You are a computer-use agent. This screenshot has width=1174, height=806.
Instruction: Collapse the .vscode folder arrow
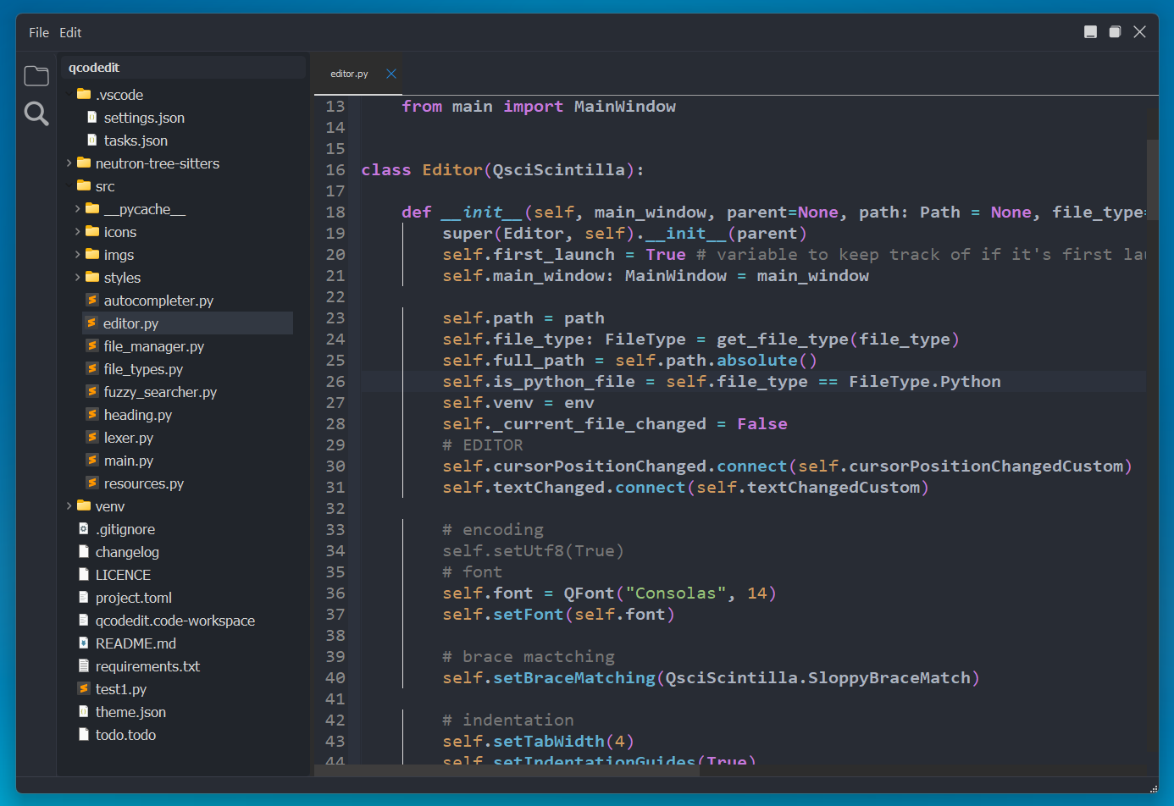pos(69,94)
